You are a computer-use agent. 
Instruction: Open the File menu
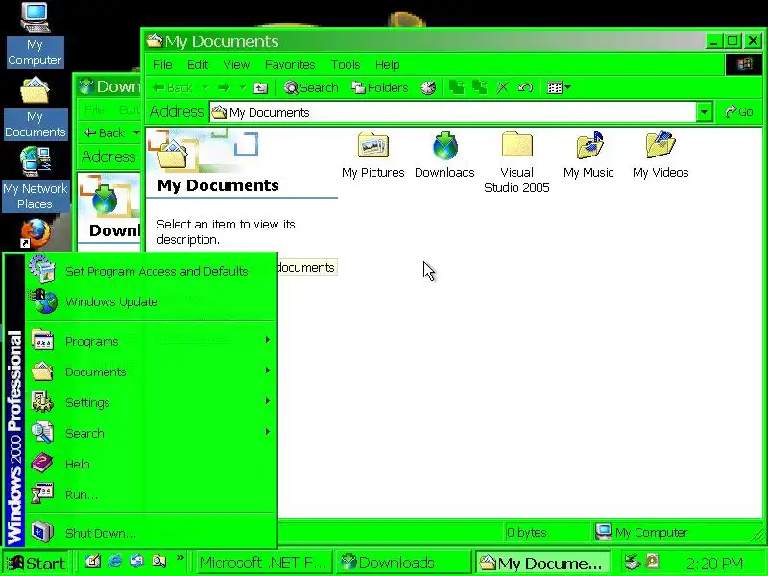click(162, 64)
